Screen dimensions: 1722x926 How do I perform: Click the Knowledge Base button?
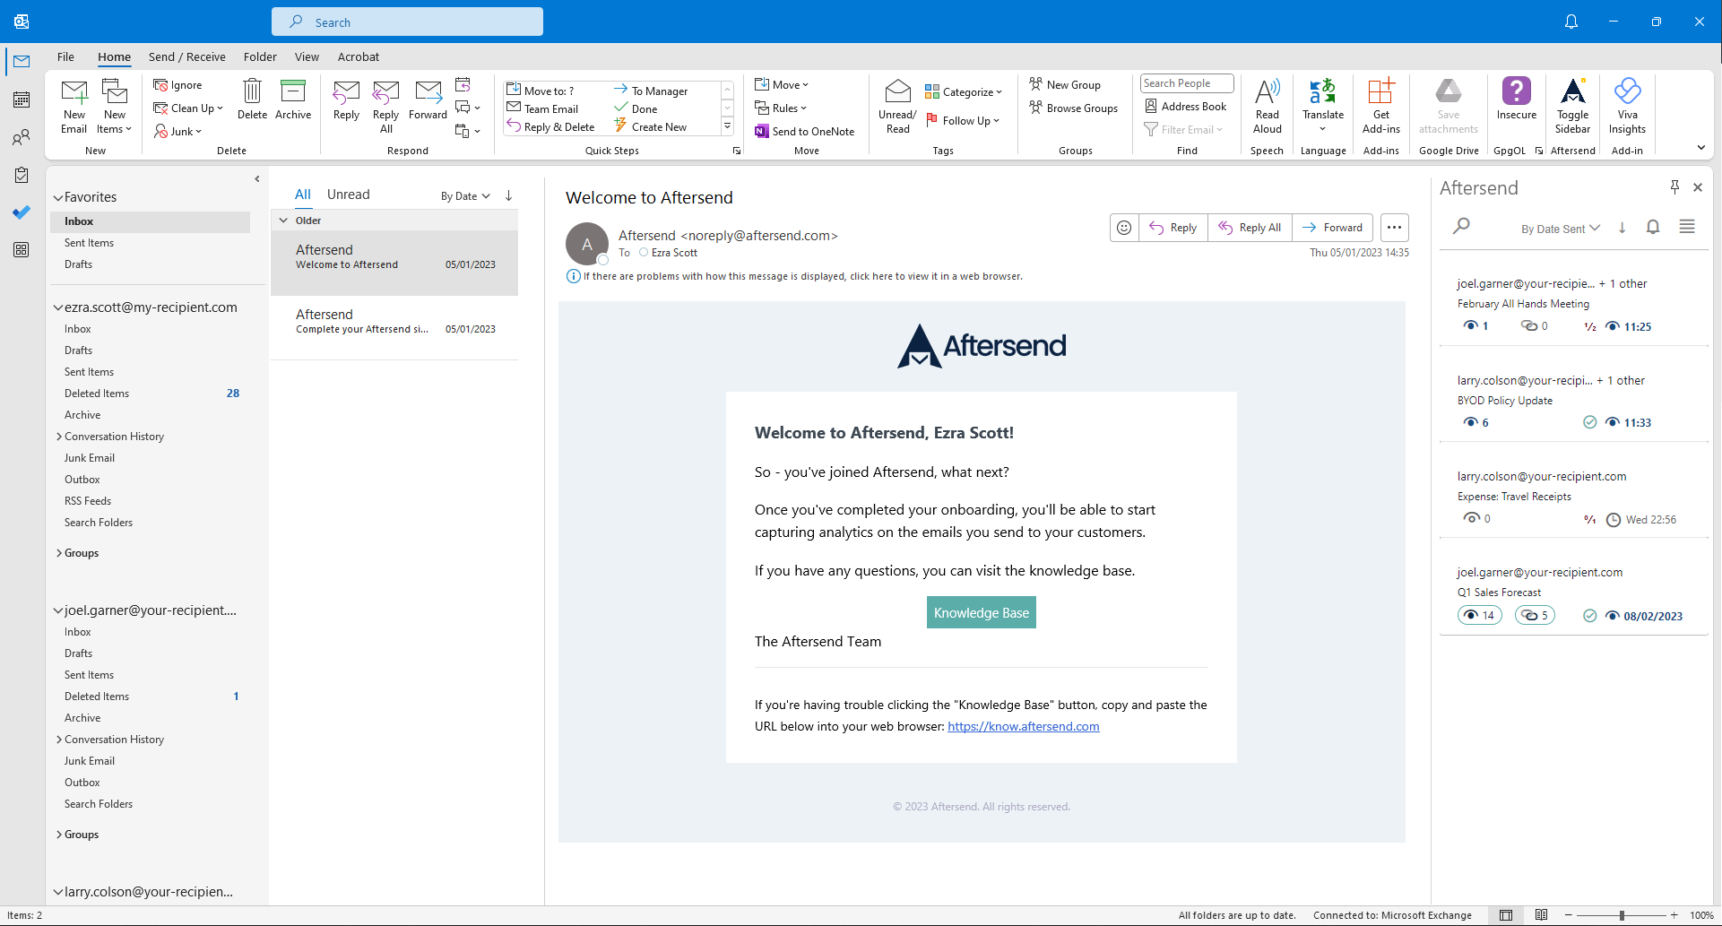tap(981, 613)
